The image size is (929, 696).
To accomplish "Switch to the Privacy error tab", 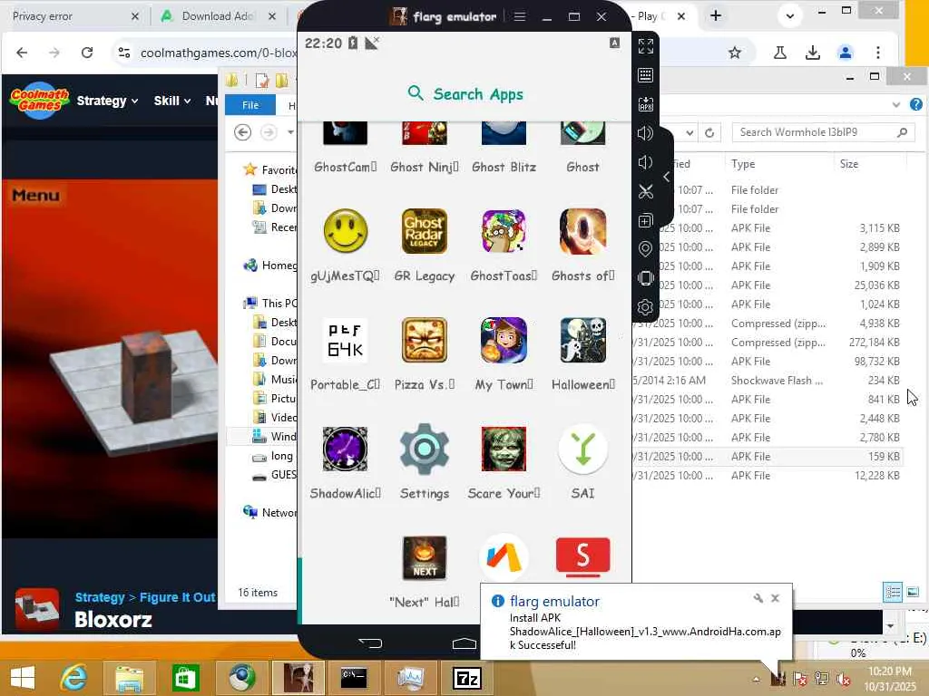I will click(x=74, y=16).
